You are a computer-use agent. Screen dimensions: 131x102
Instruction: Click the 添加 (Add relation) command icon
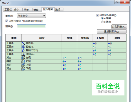[23, 54]
